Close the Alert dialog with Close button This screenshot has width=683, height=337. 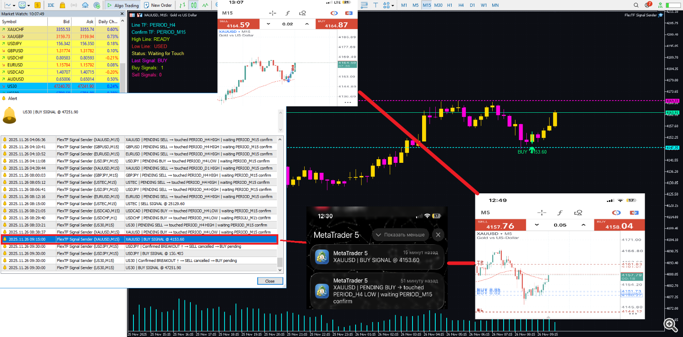[270, 281]
